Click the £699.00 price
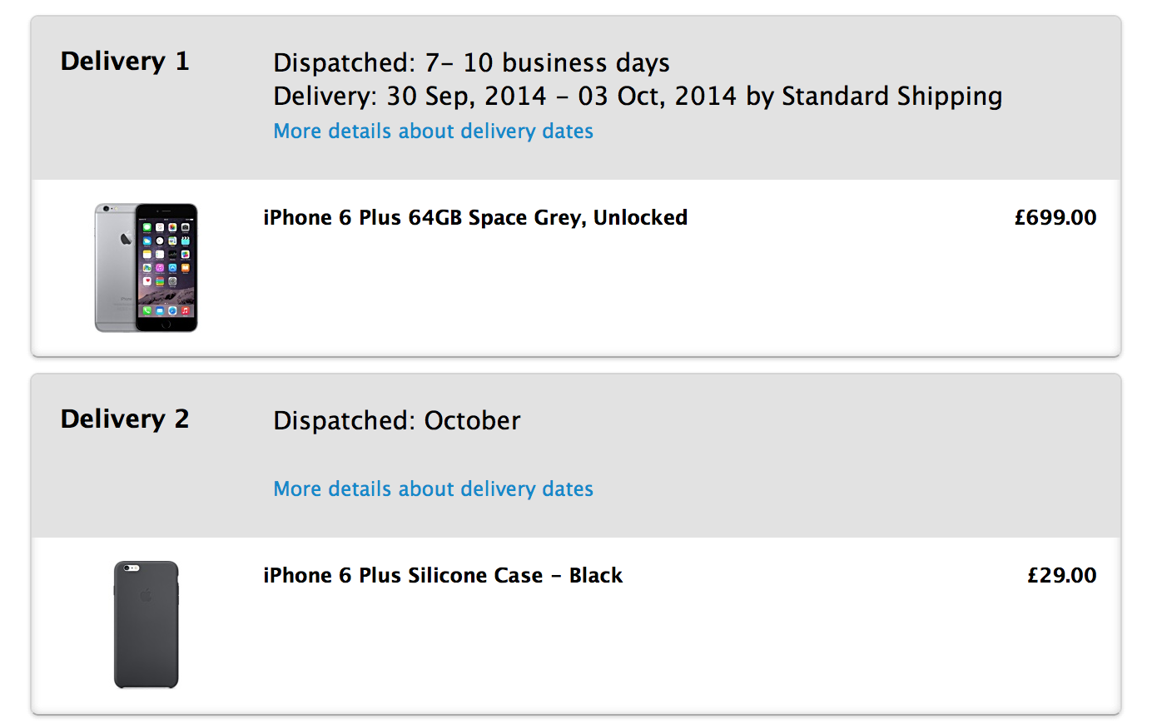1157x724 pixels. pos(1055,218)
